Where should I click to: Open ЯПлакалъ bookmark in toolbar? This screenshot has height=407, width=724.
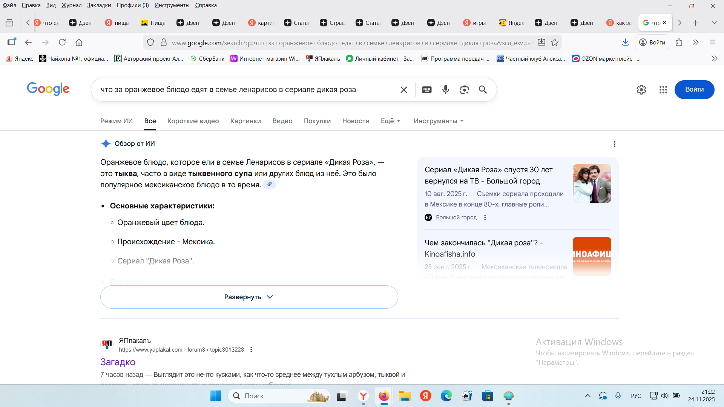[x=323, y=58]
